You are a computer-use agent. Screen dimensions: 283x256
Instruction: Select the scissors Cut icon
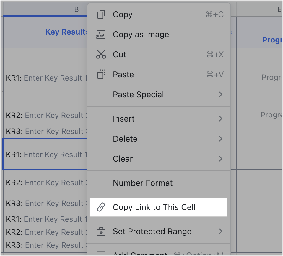point(102,54)
